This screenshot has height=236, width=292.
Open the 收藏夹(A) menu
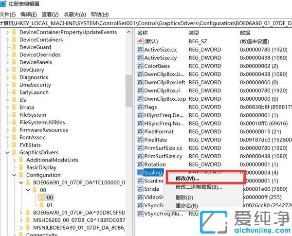[74, 15]
